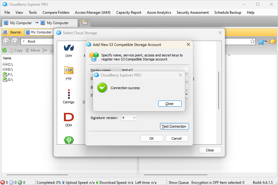The width and height of the screenshot is (278, 185).
Task: Click the Rename toolbar icon
Action: [x=45, y=51]
